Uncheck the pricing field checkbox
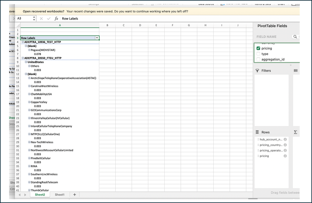312x203 pixels. (x=258, y=48)
